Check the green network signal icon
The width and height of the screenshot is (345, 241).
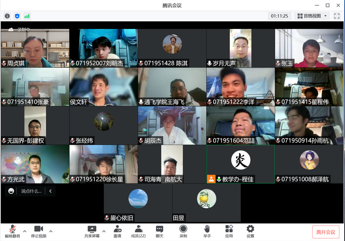pyautogui.click(x=27, y=16)
